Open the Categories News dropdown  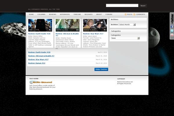pyautogui.click(x=125, y=38)
